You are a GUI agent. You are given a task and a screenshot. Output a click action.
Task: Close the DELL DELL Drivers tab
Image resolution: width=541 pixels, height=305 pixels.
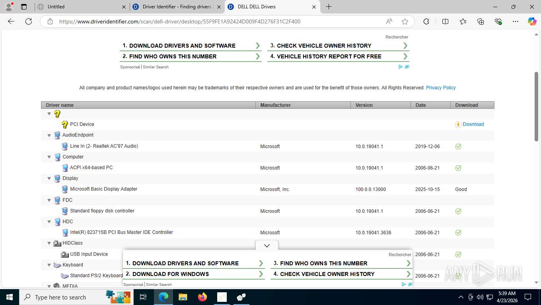[x=314, y=7]
